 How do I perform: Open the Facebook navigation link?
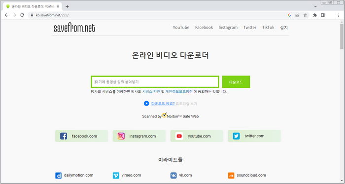pyautogui.click(x=204, y=28)
